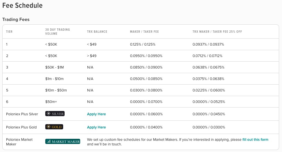This screenshot has height=152, width=282.
Task: Select the 'Fee Schedule' page heading
Action: tap(22, 5)
